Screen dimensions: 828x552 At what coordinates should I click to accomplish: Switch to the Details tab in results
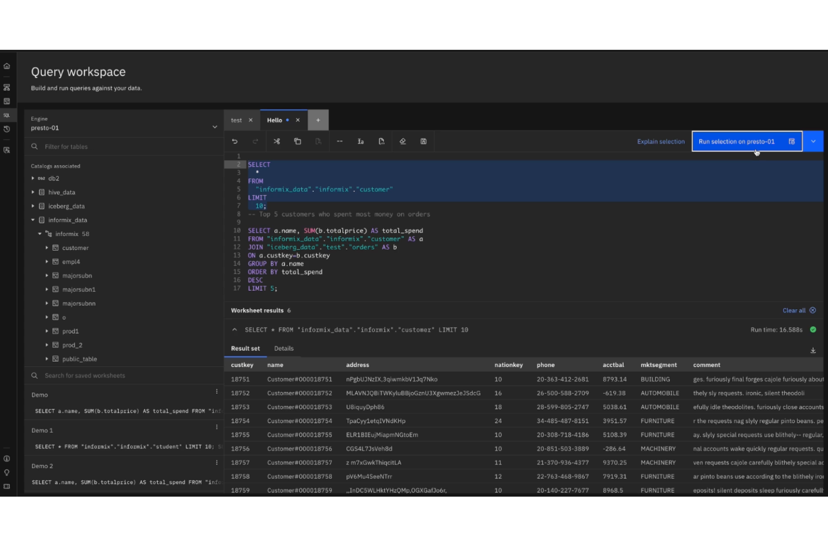(x=284, y=348)
